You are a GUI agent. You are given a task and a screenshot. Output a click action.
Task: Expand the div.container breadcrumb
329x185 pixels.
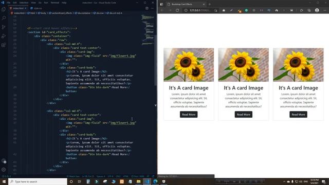coord(83,13)
